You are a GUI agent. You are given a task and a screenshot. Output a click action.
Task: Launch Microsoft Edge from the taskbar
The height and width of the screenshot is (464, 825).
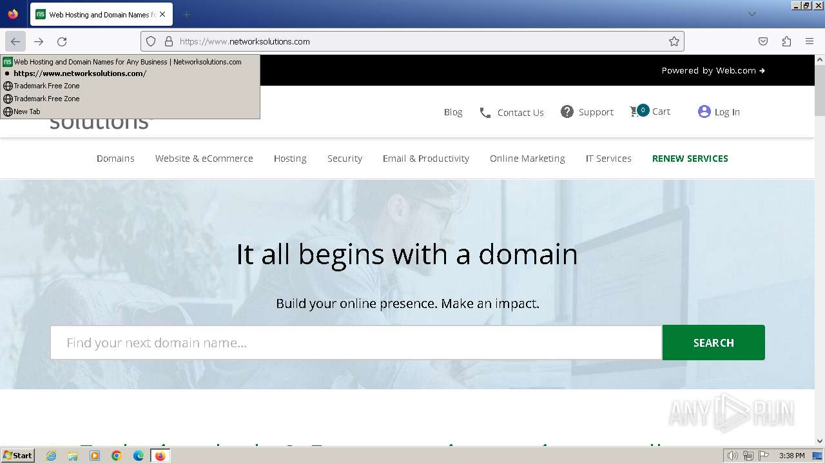pos(139,456)
